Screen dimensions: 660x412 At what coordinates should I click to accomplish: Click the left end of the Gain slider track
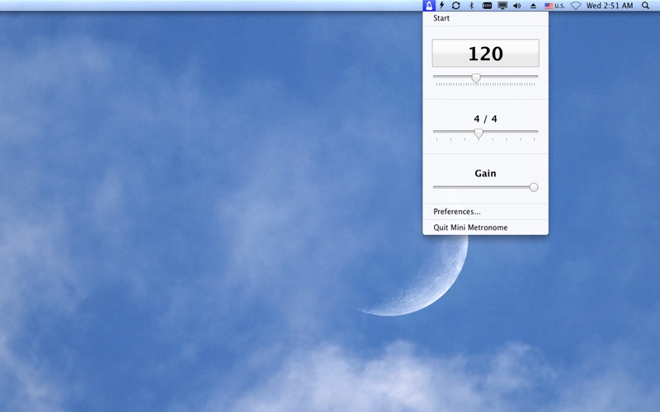tap(435, 188)
